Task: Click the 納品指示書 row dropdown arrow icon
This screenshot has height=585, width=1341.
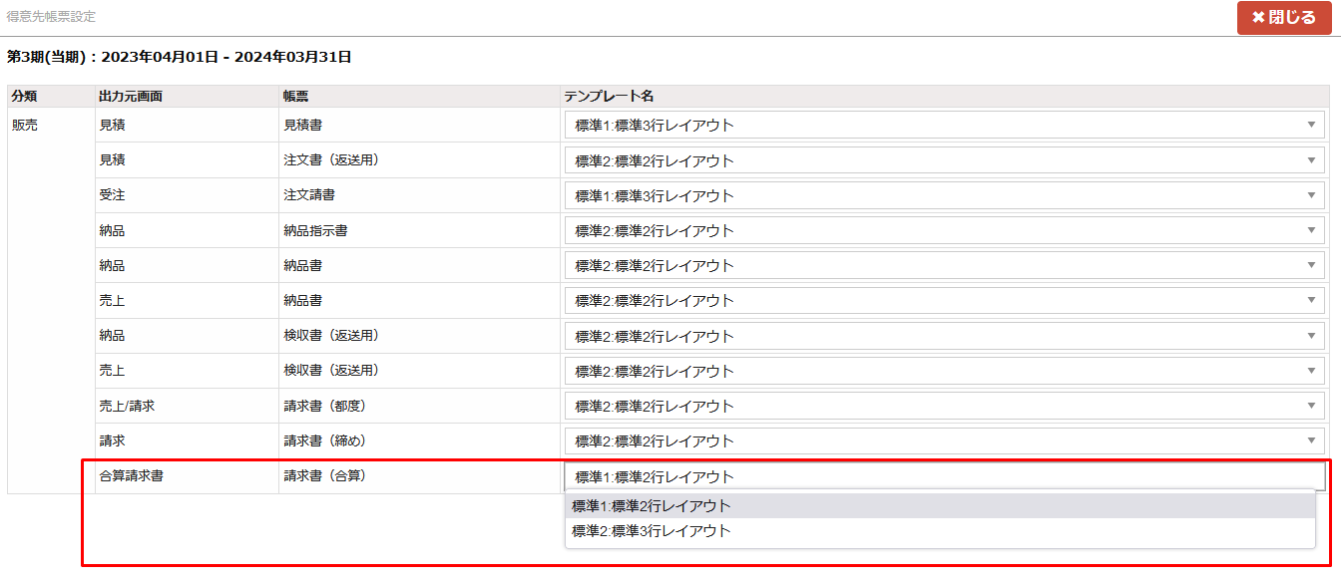Action: coord(1311,230)
